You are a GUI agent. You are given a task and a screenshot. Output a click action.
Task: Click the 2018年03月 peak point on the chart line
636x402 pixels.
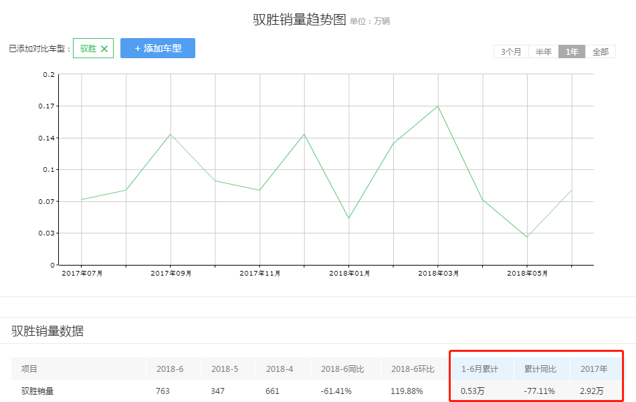[x=438, y=106]
